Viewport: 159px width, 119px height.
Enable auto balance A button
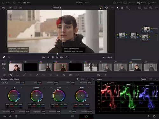[3, 83]
